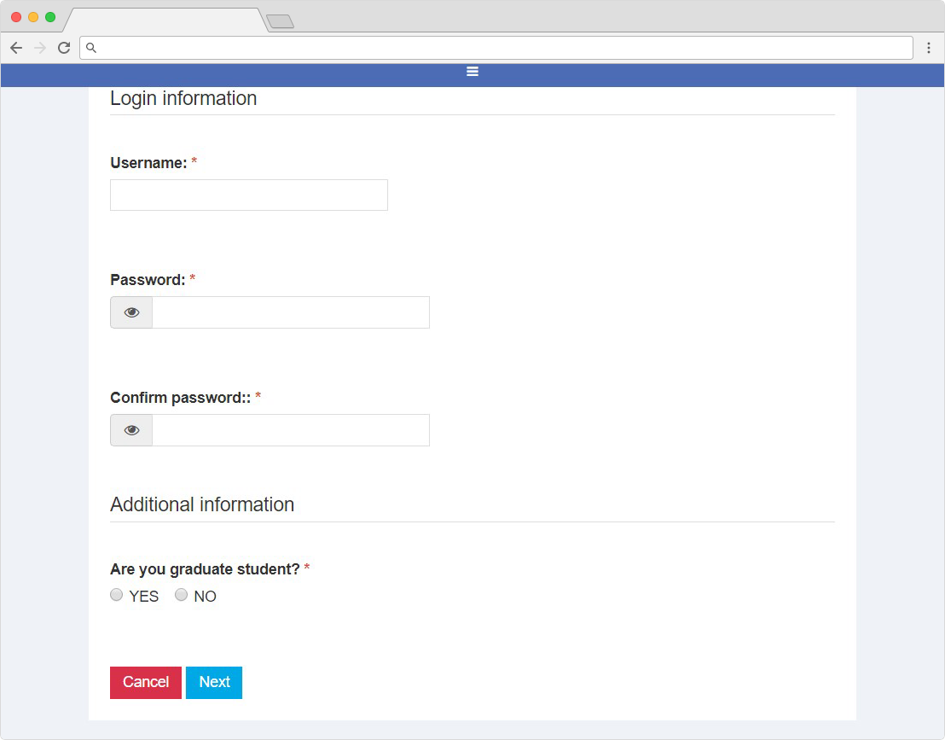Click the Login information heading
The height and width of the screenshot is (740, 945).
(183, 98)
